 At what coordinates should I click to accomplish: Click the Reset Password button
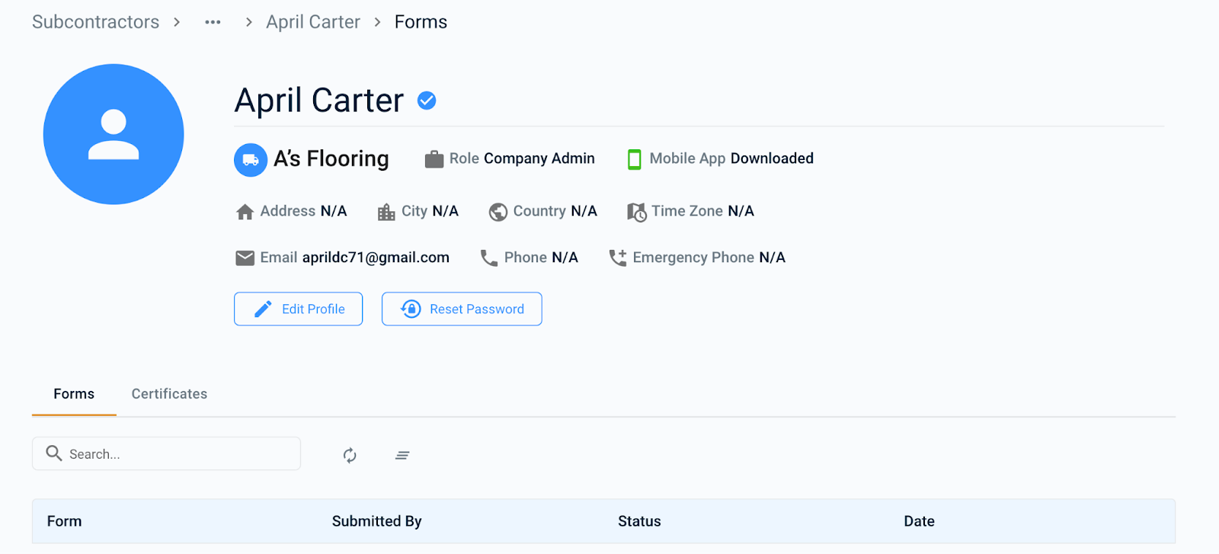click(x=462, y=309)
